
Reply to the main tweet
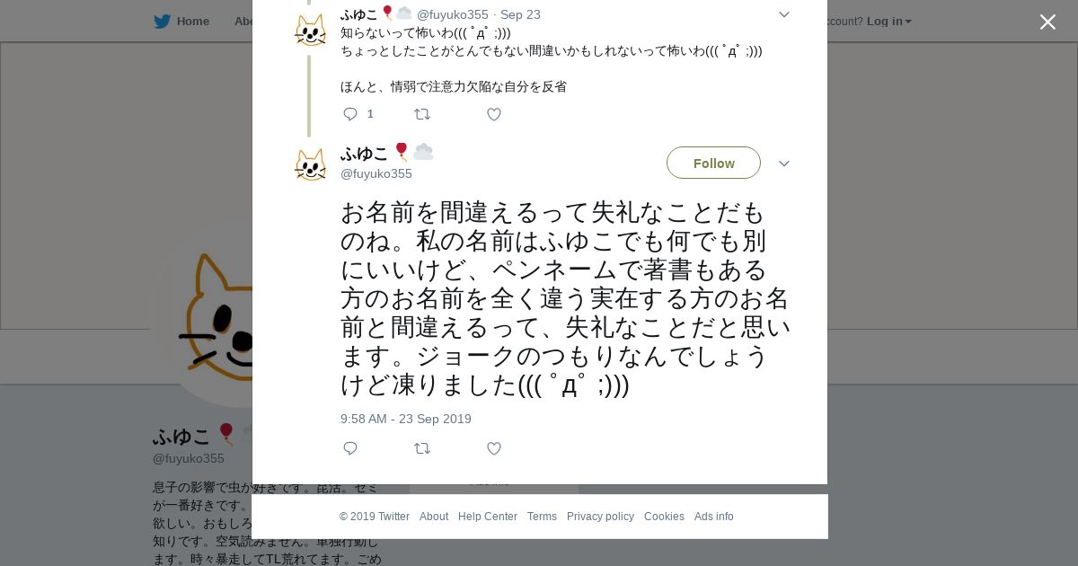(x=350, y=448)
